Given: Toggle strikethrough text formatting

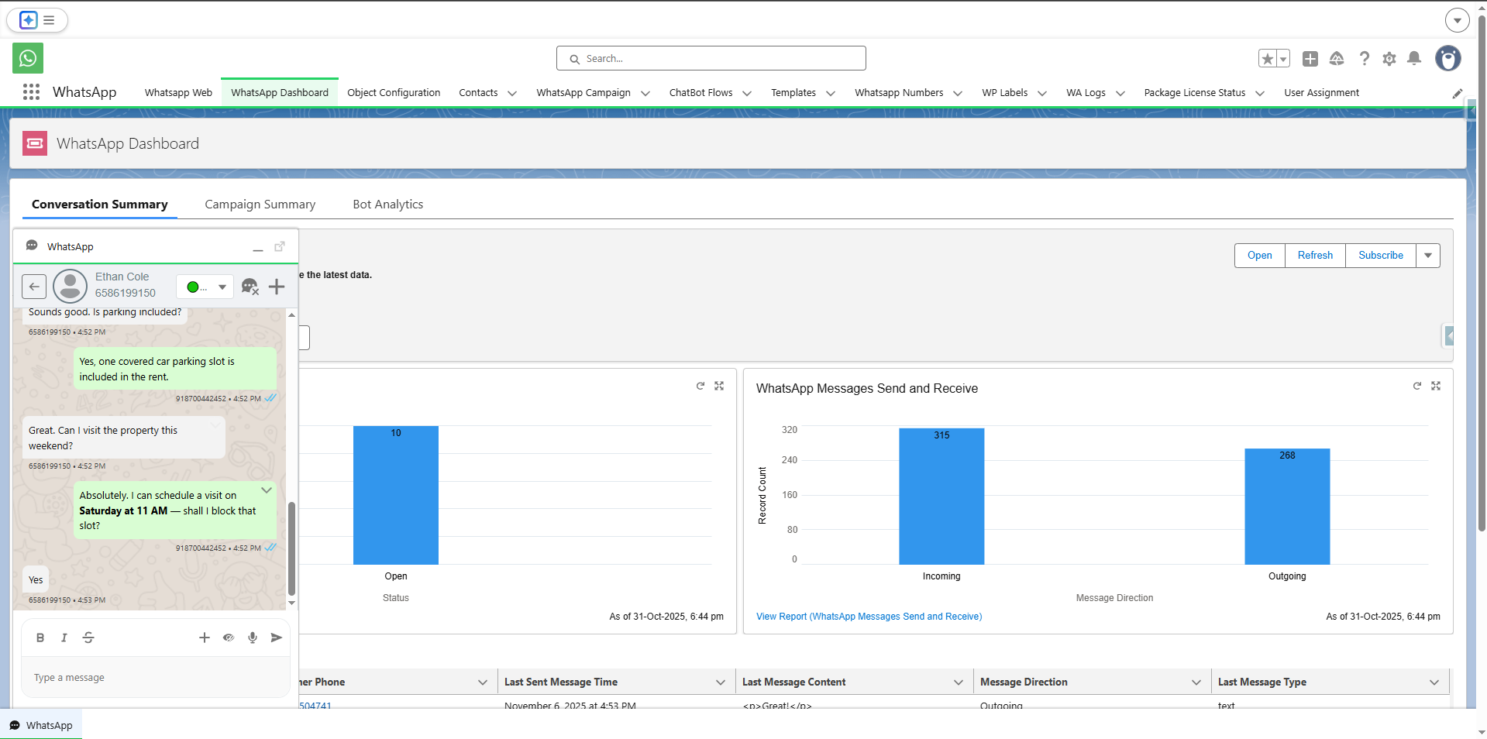Looking at the screenshot, I should click(x=88, y=638).
